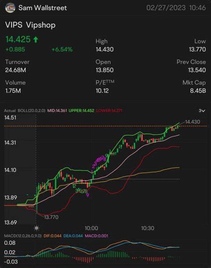Select the +6.54% percent change

62,49
